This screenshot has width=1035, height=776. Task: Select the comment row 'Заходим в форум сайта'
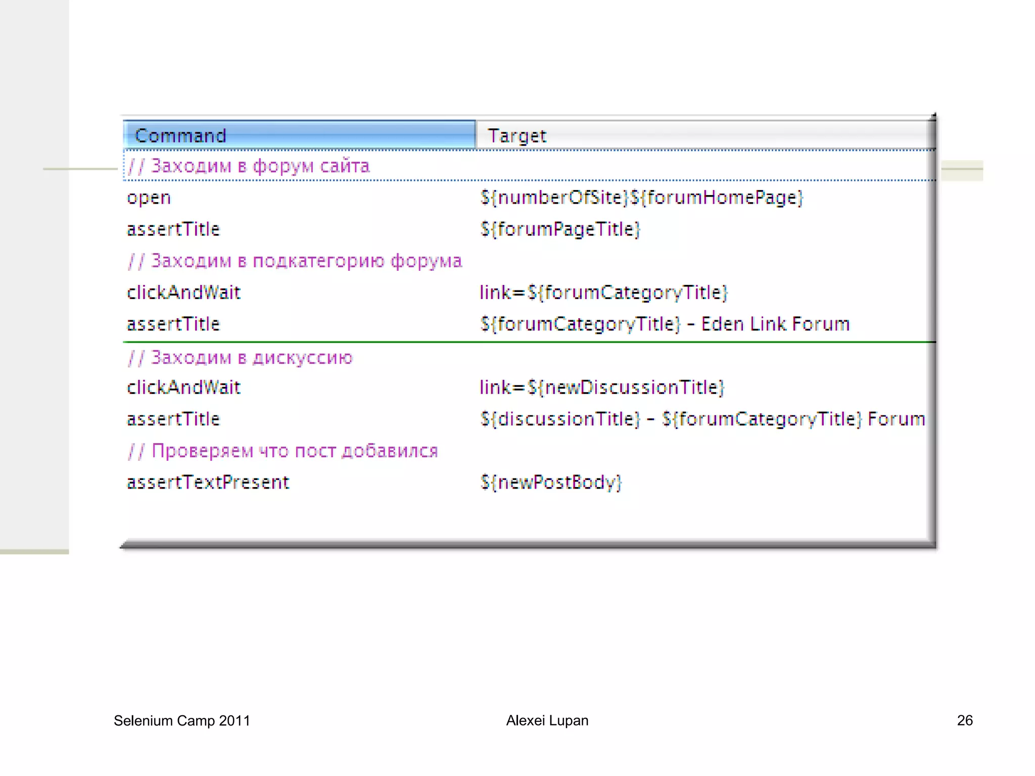point(249,166)
